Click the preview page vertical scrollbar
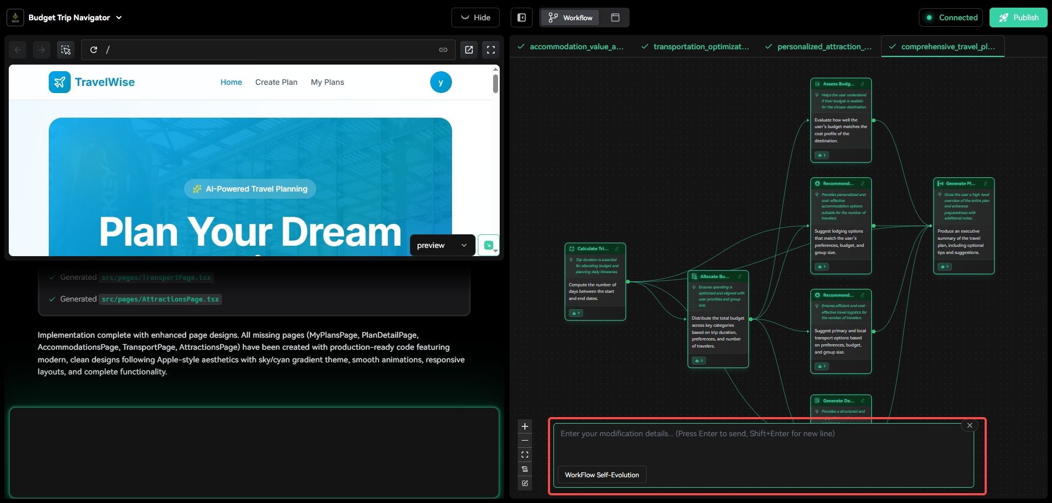Screen dimensions: 1052x503 (495, 84)
